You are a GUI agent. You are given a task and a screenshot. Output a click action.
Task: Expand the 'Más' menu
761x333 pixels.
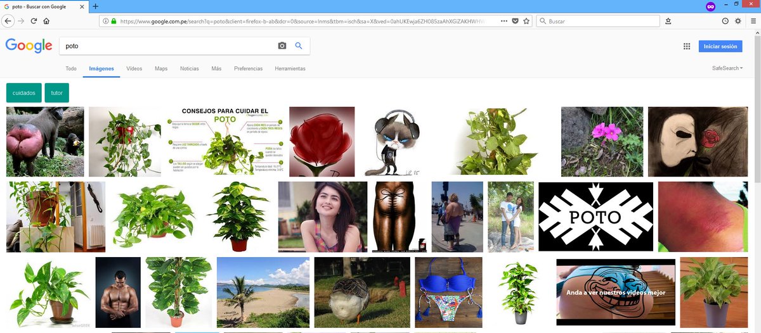pyautogui.click(x=216, y=68)
